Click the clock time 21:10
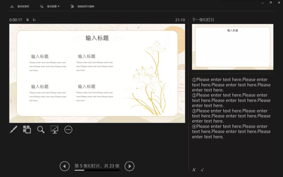The width and height of the screenshot is (283, 177). point(180,20)
